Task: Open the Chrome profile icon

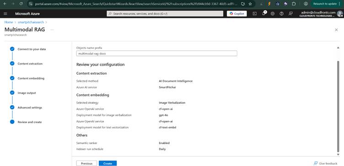Action: click(306, 4)
